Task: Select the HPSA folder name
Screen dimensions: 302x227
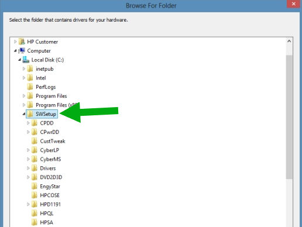Action: [x=46, y=222]
